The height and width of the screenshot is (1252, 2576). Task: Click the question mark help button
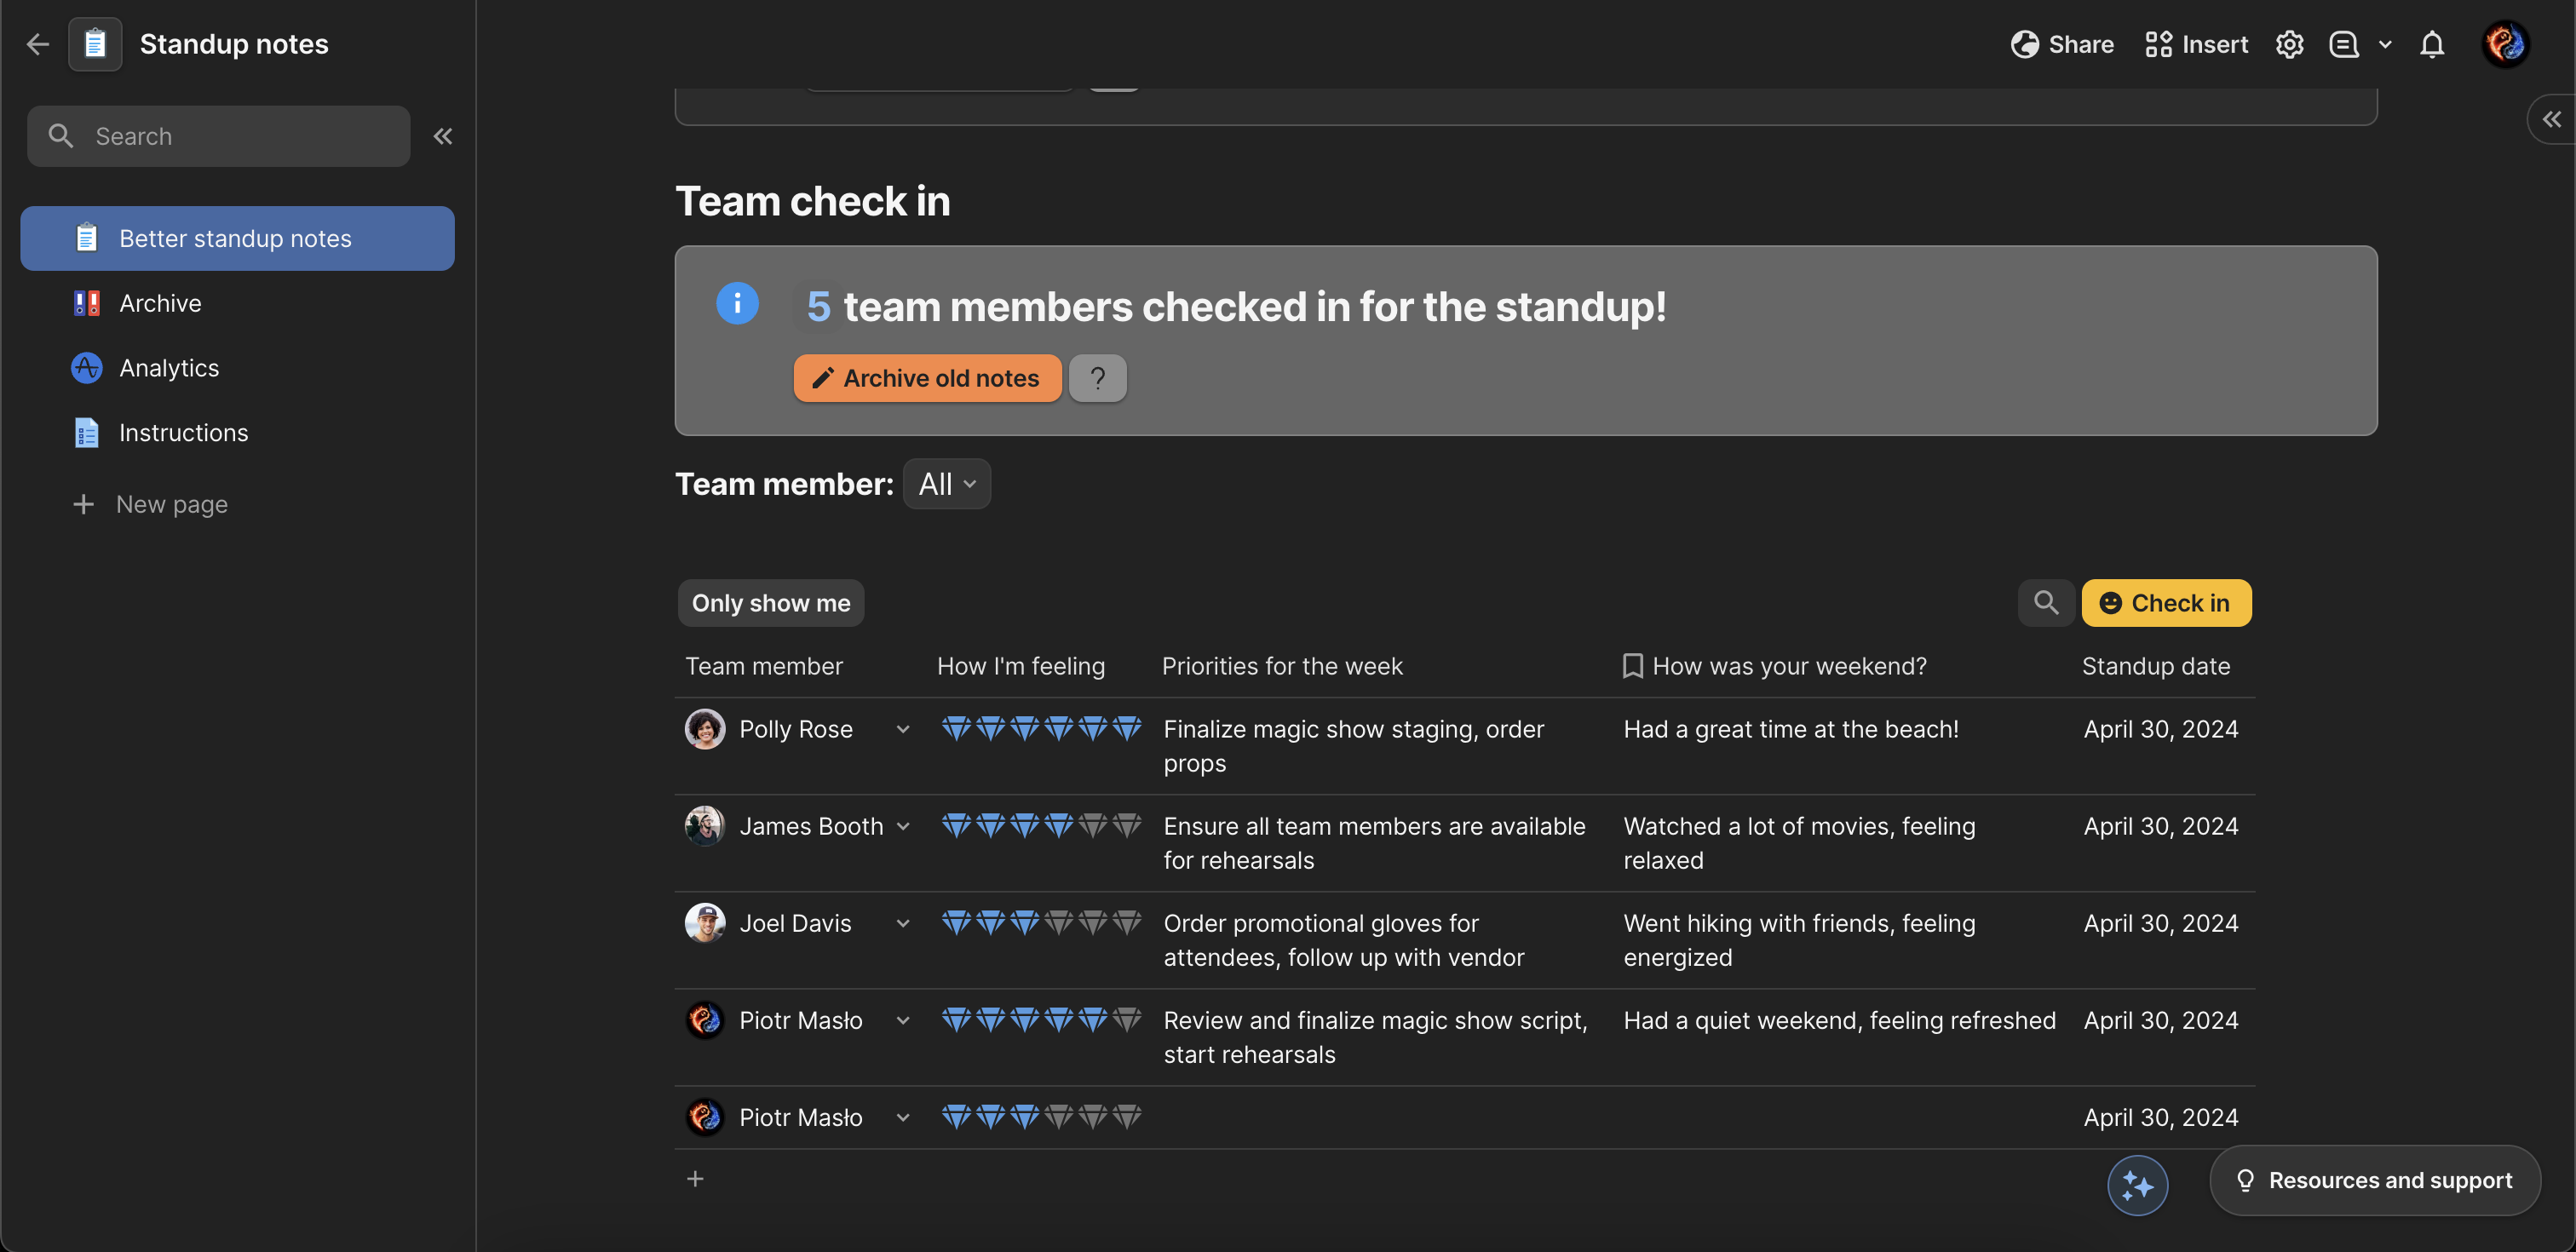coord(1097,378)
